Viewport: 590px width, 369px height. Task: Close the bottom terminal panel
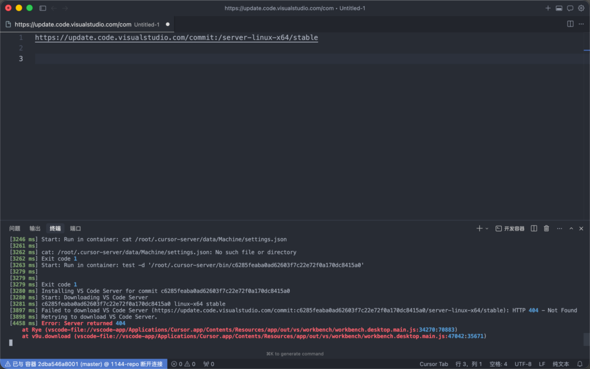[x=581, y=228]
